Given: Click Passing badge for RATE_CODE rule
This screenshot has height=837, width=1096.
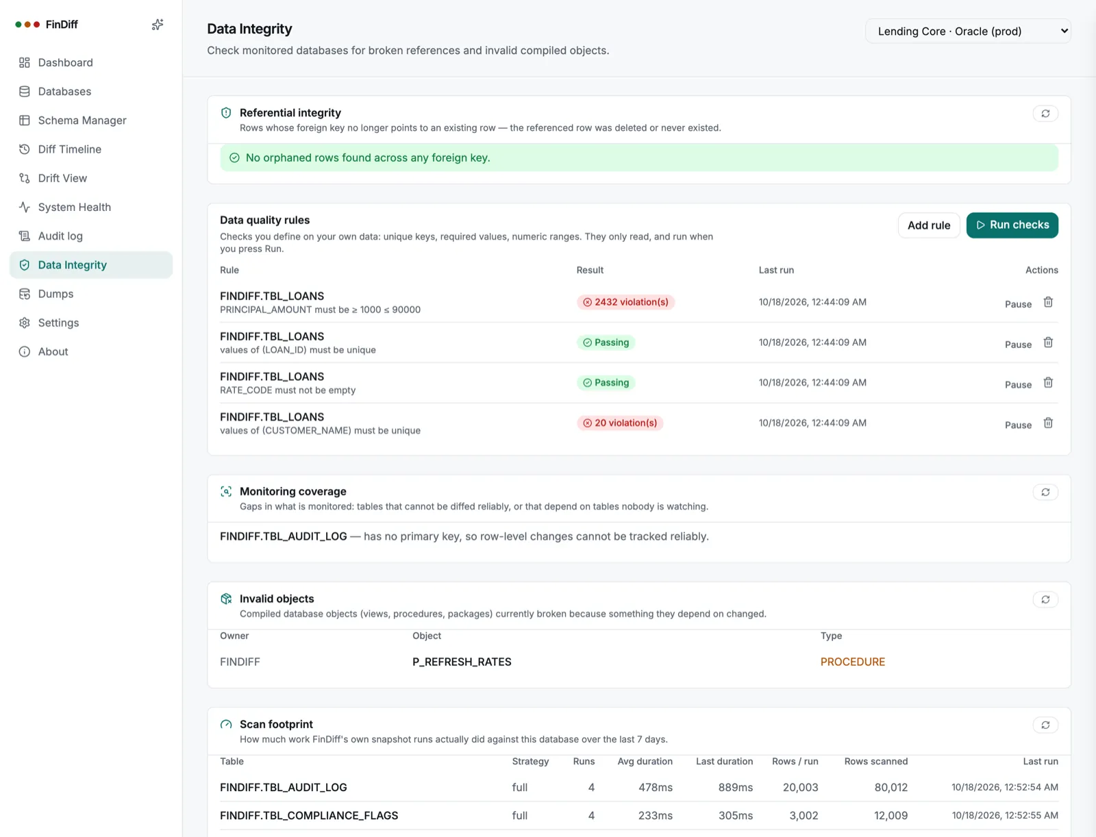Looking at the screenshot, I should [606, 383].
